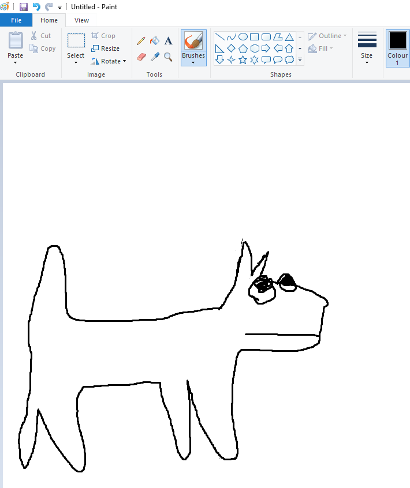Image resolution: width=410 pixels, height=488 pixels.
Task: Open the File menu
Action: (16, 20)
